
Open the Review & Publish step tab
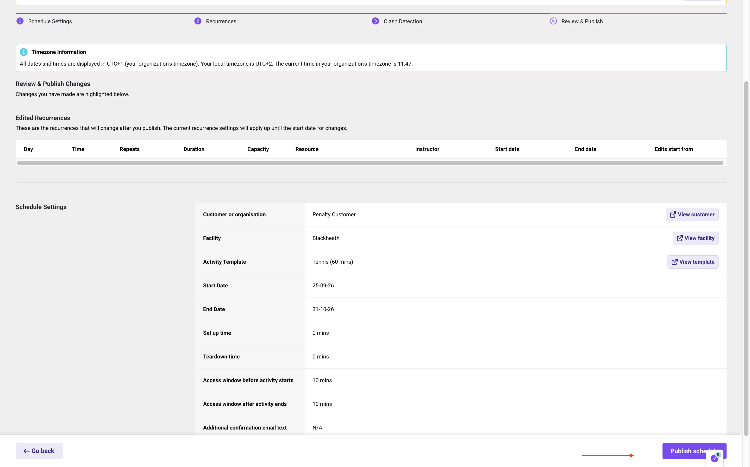pos(582,21)
